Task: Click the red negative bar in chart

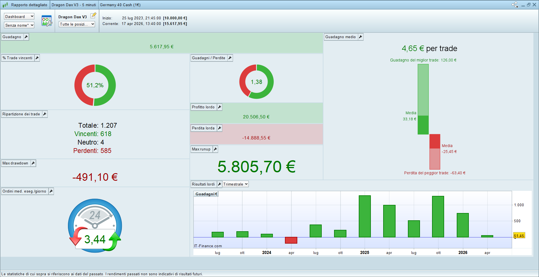Action: point(291,240)
